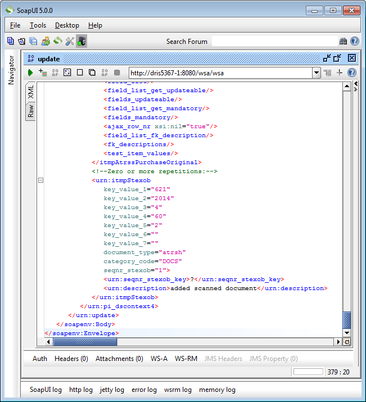This screenshot has height=402, width=366.
Task: Show the wsrm log
Action: (x=178, y=390)
